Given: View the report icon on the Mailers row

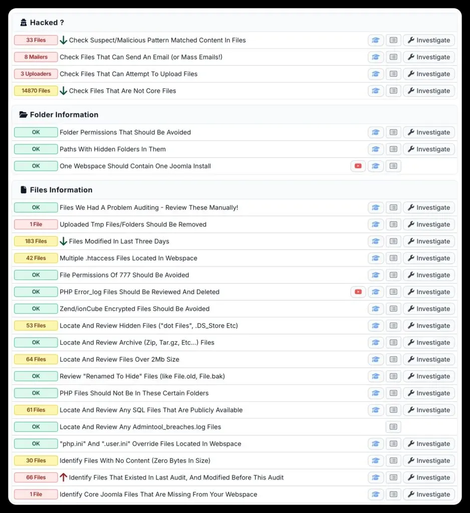Looking at the screenshot, I should [393, 57].
